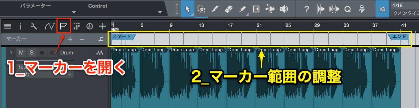Open the 1/16 quantize value dropdown
The height and width of the screenshot is (108, 419).
405,5
